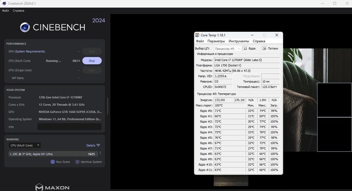Click the MP Ratio row
352x191 pixels.
tap(46, 78)
